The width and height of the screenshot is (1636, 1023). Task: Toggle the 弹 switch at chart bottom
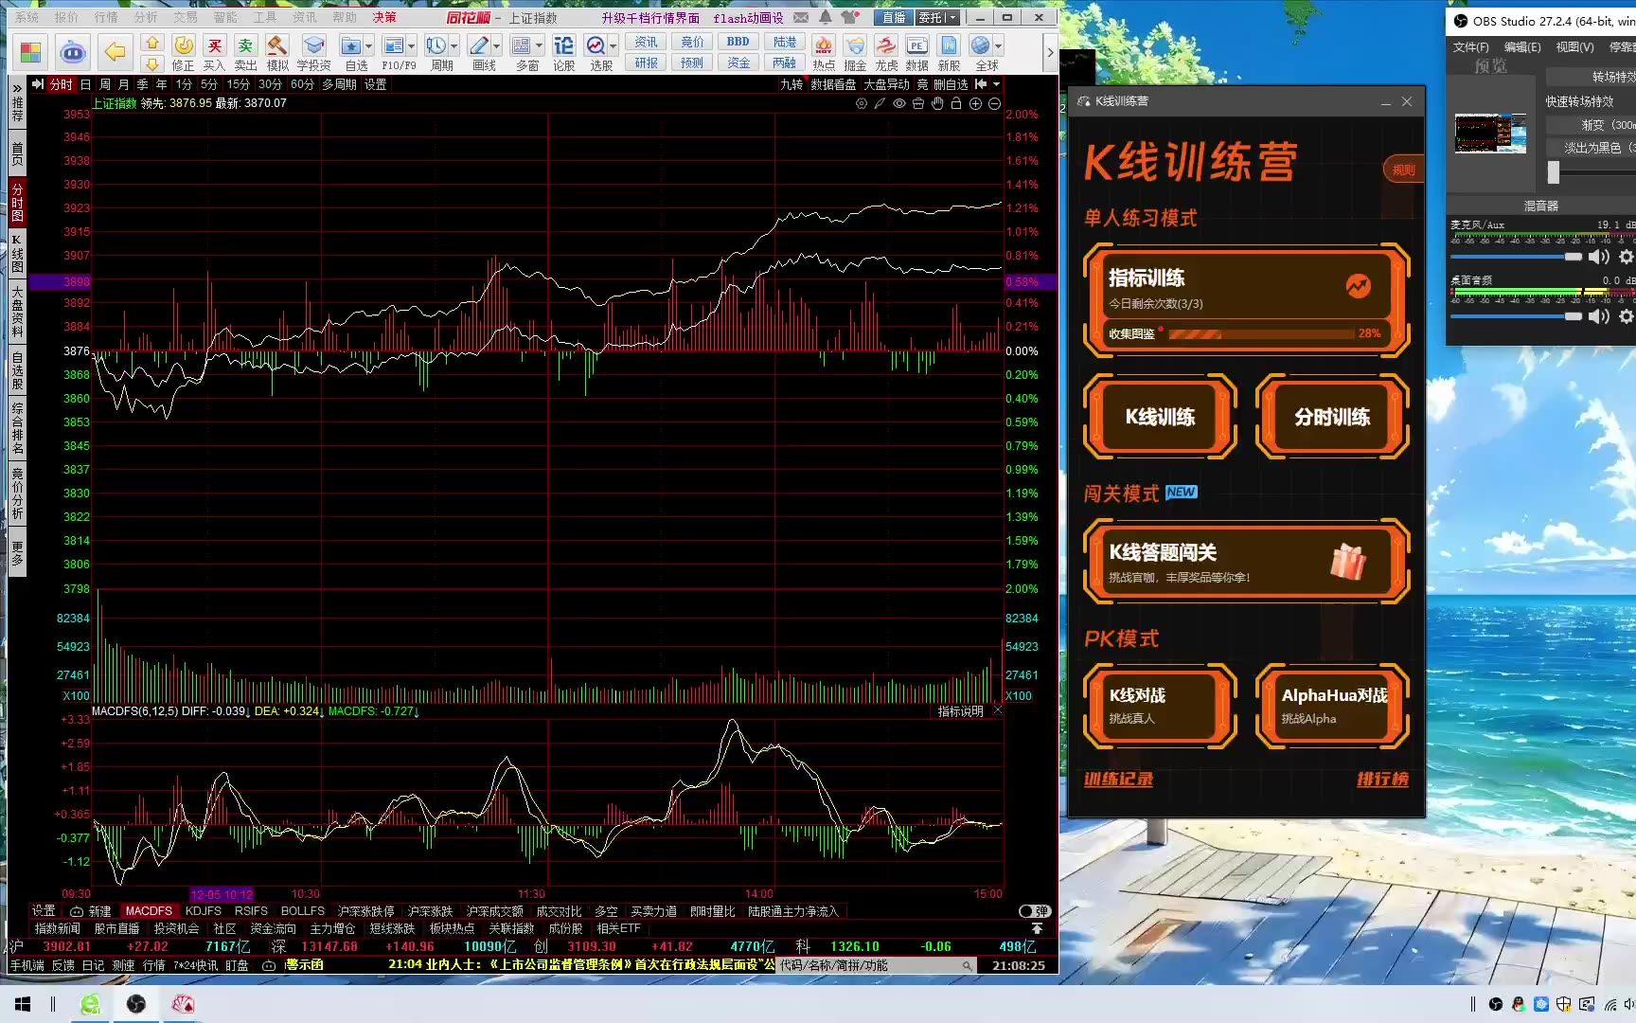pos(1034,911)
